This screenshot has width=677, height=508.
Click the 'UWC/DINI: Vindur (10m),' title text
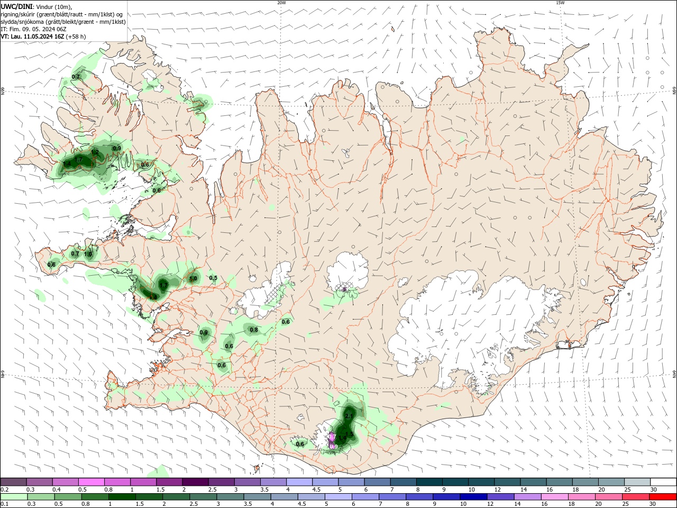pos(36,6)
